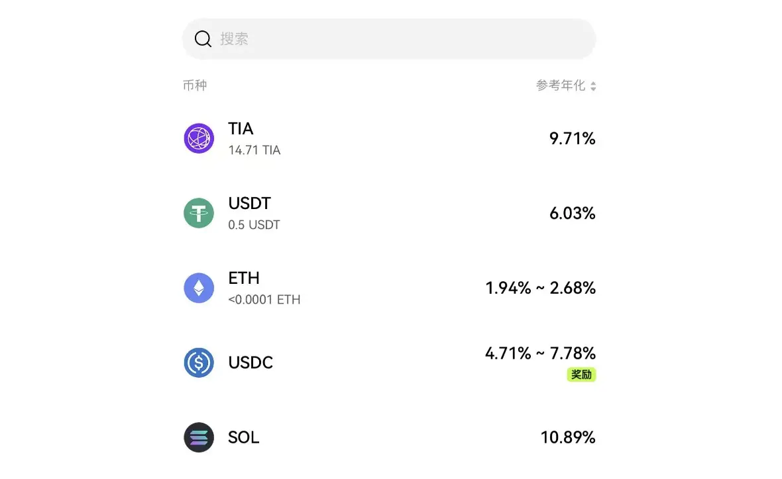This screenshot has height=479, width=782.
Task: Open the TIA coin name
Action: click(x=241, y=128)
